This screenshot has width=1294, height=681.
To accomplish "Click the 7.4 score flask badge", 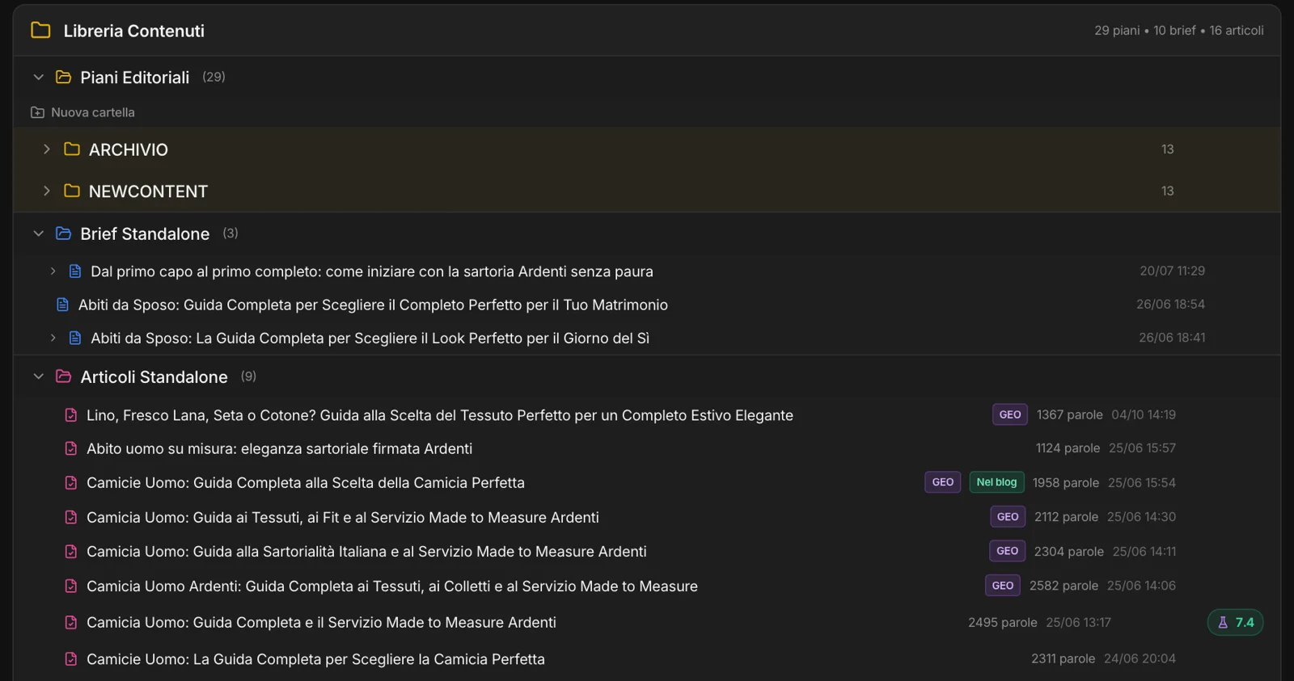I will click(1235, 622).
